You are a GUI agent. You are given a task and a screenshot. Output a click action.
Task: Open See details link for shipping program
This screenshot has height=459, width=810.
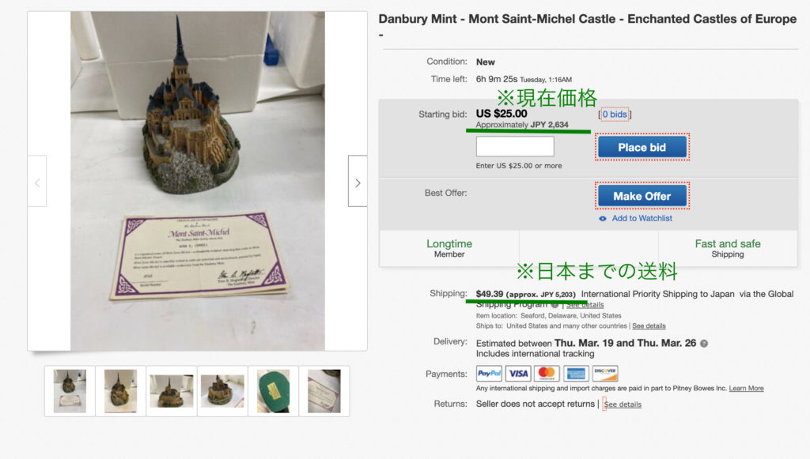point(585,305)
